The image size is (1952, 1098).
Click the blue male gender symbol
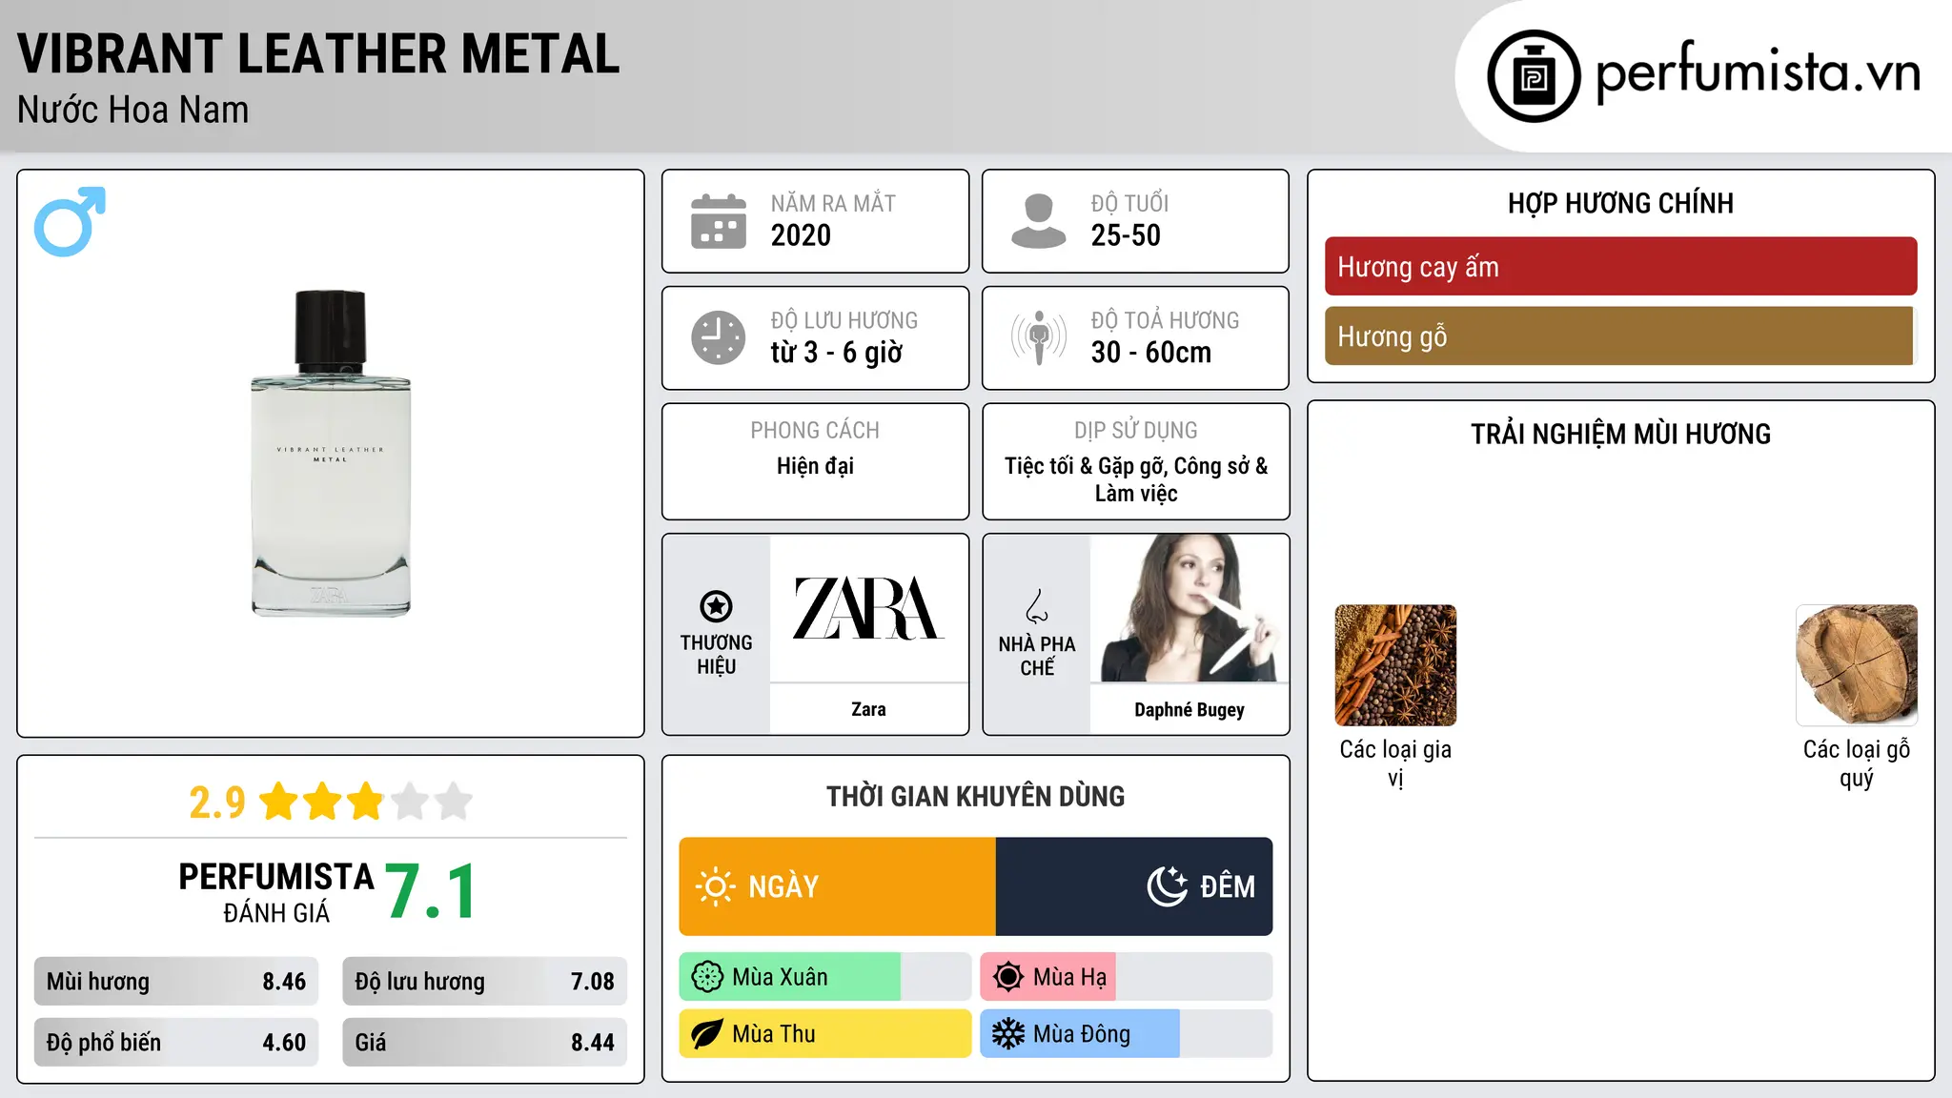pos(70,221)
